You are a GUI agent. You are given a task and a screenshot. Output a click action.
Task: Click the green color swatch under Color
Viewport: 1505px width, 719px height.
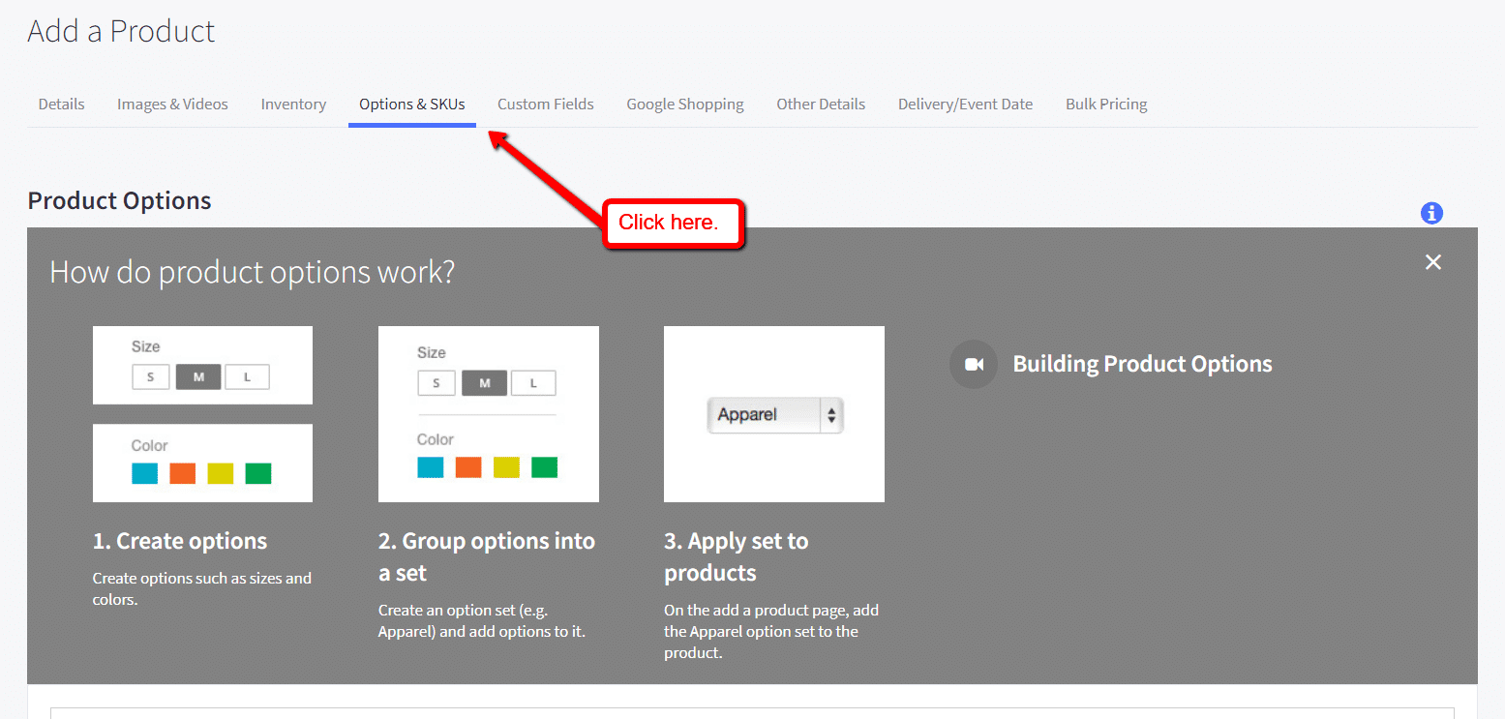[257, 473]
